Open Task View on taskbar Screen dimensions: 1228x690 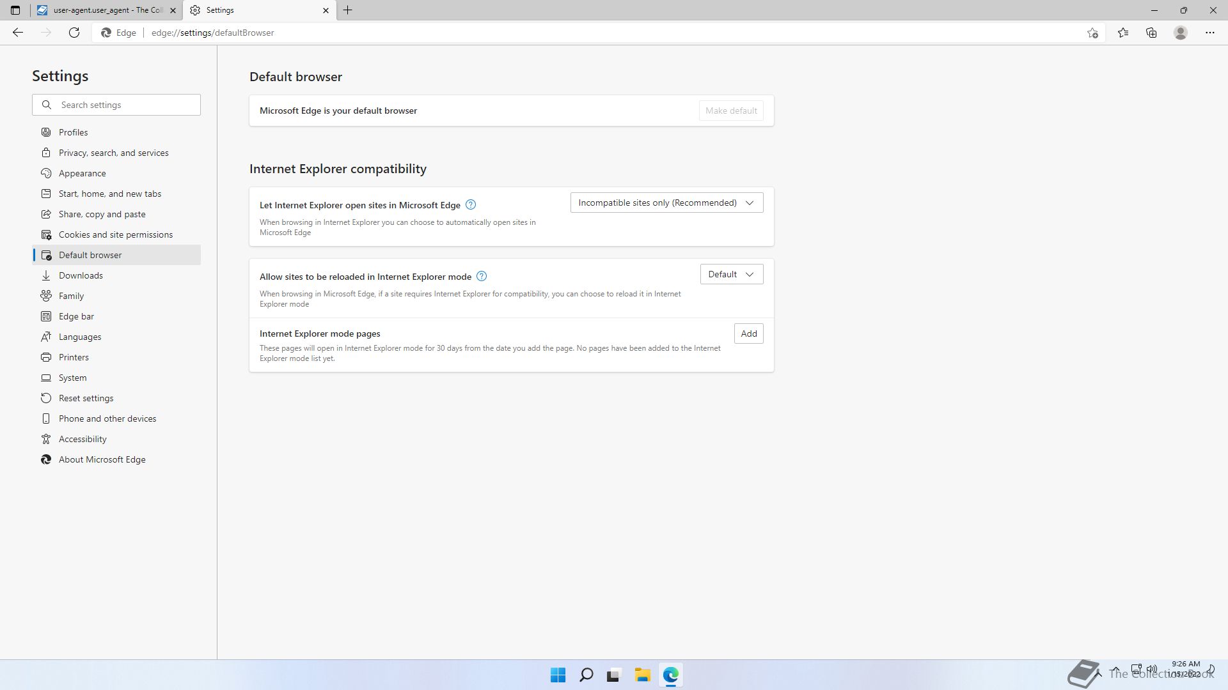tap(614, 675)
